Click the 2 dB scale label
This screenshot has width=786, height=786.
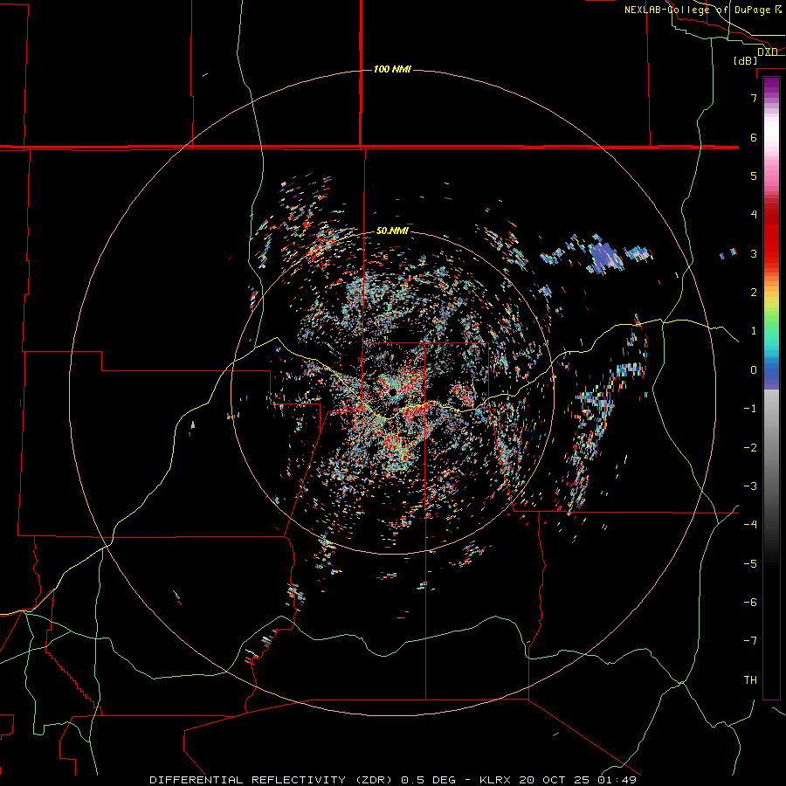(x=754, y=293)
